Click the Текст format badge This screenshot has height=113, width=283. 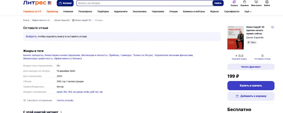click(x=252, y=42)
